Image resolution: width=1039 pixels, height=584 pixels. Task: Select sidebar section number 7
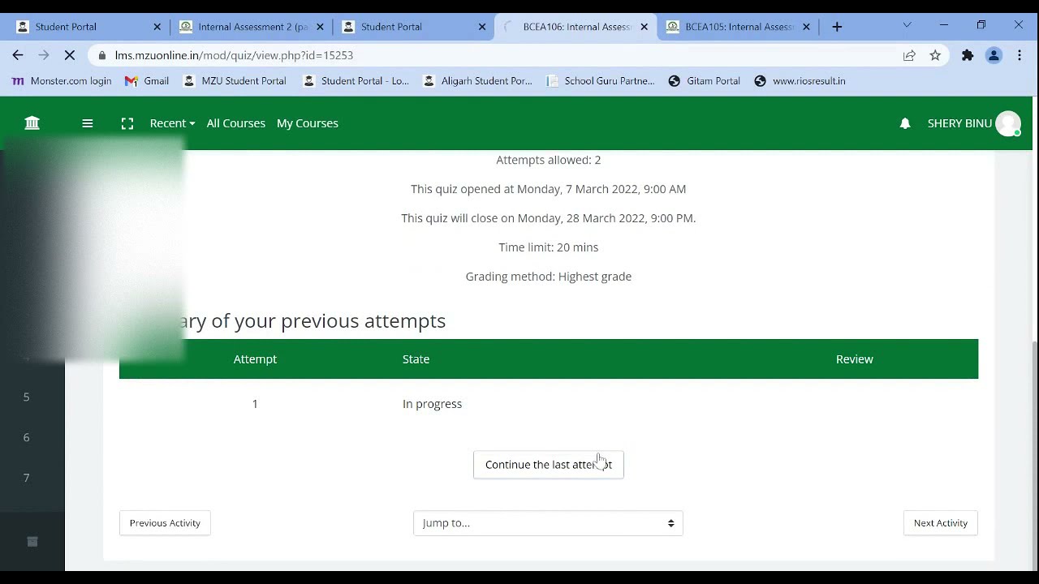[x=26, y=478]
